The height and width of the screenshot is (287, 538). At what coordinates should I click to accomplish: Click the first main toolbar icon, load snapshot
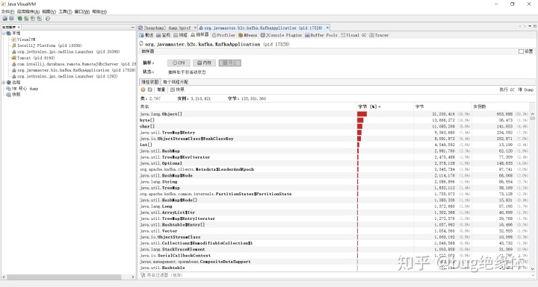click(4, 19)
